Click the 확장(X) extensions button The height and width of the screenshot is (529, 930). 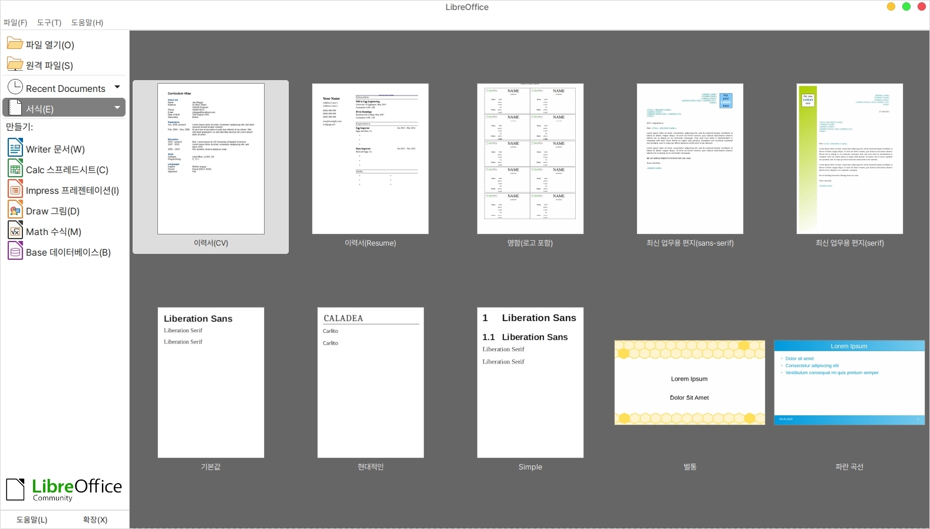coord(95,520)
